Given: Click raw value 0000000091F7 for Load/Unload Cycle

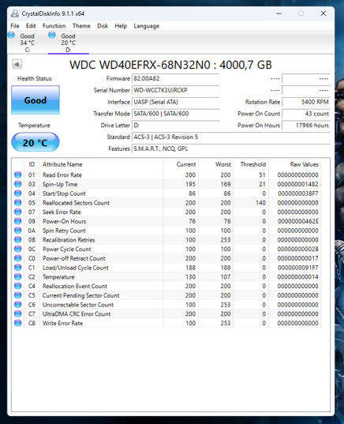Looking at the screenshot, I should coord(297,268).
